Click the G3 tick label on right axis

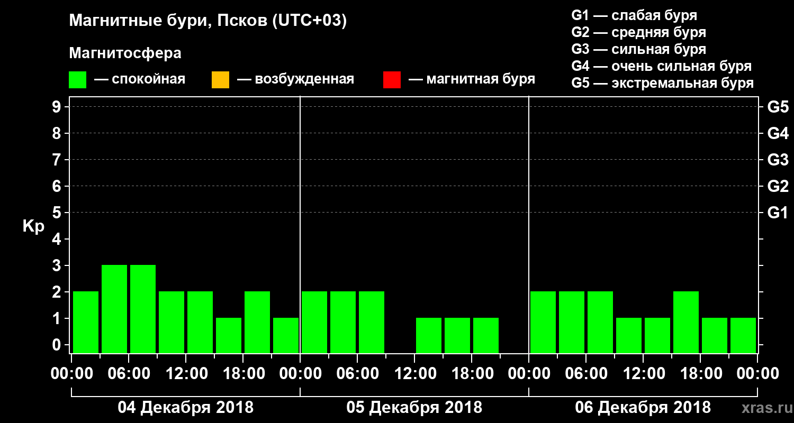point(778,160)
